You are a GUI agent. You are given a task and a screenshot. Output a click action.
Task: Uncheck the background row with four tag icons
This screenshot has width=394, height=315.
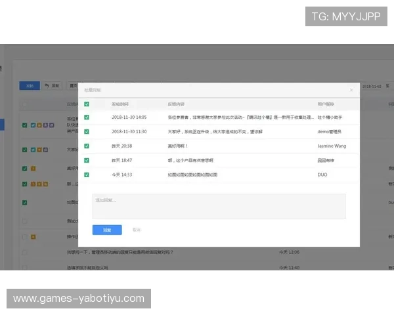point(25,125)
